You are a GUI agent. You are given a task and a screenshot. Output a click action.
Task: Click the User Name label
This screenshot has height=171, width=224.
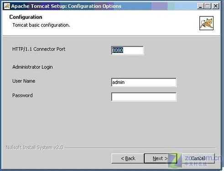(x=24, y=81)
